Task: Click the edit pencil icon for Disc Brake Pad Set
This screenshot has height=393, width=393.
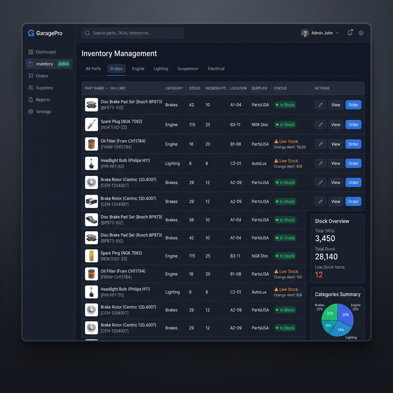Action: [320, 104]
